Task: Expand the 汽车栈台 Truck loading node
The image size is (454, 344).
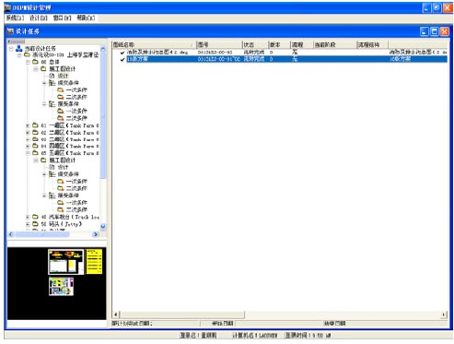Action: [28, 217]
